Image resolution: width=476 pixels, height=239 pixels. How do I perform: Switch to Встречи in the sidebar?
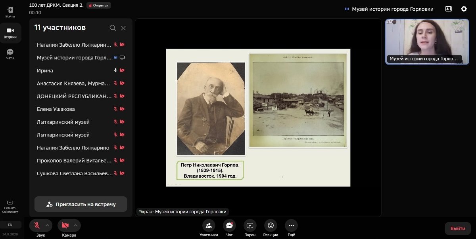tap(10, 33)
